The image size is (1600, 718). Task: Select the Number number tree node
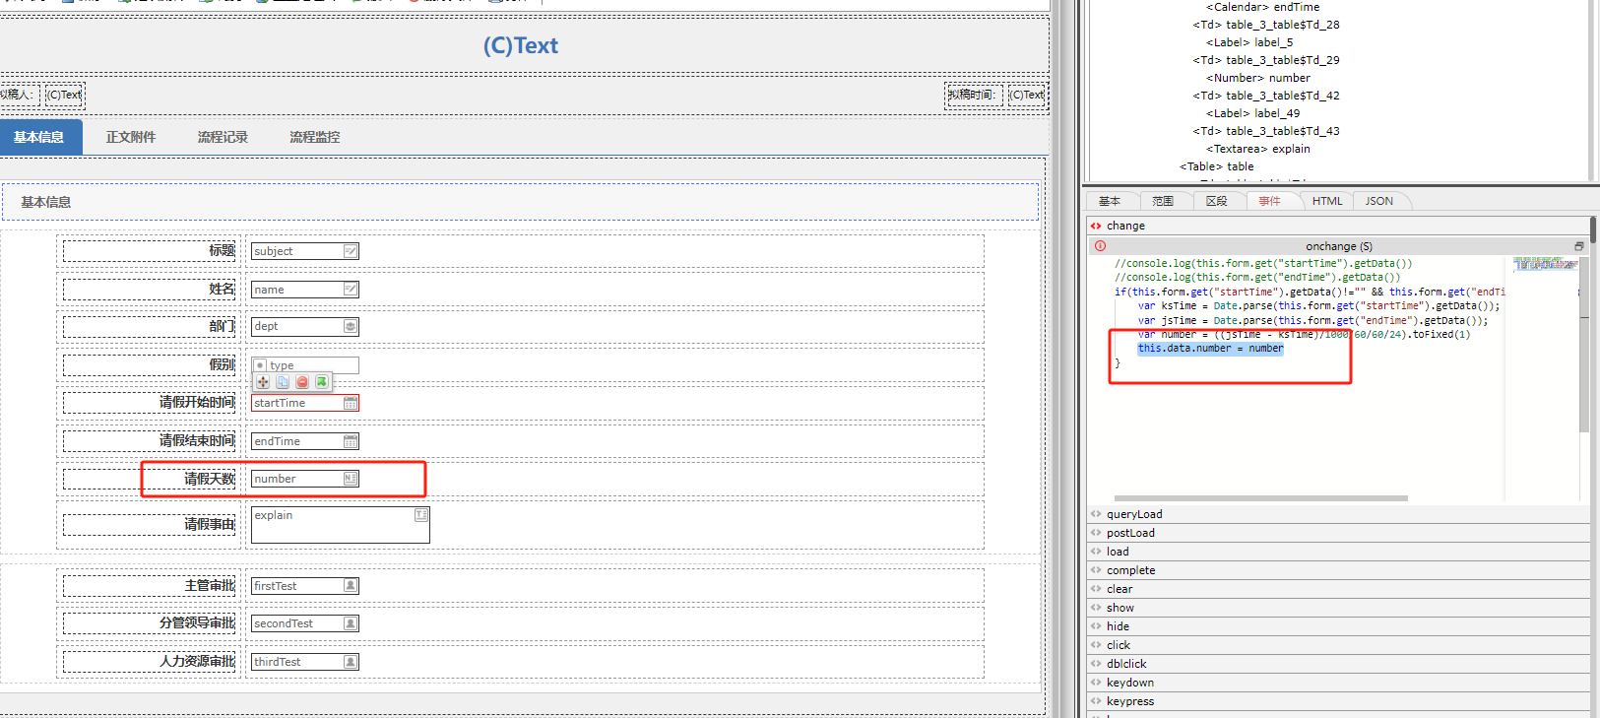[x=1258, y=78]
